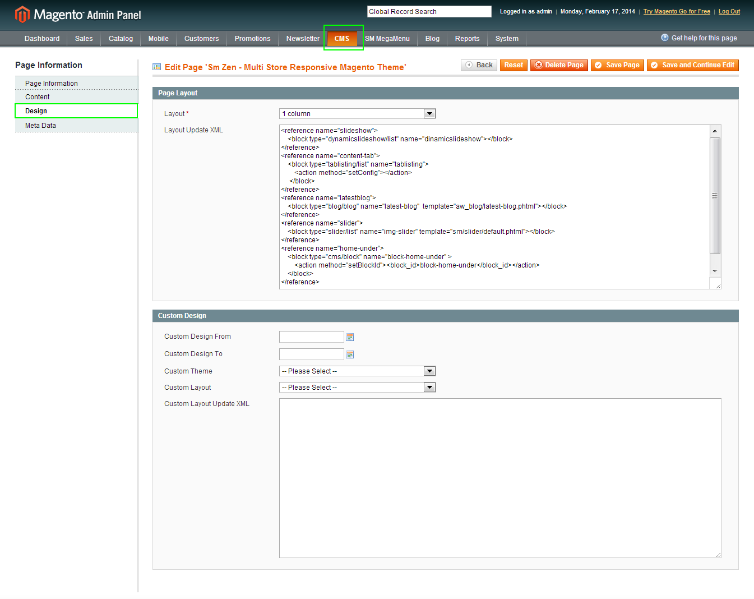Click the Delete Page button

coord(559,65)
